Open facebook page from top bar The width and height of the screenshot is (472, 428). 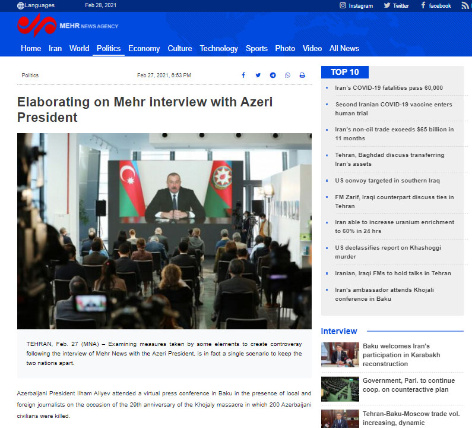[x=436, y=5]
